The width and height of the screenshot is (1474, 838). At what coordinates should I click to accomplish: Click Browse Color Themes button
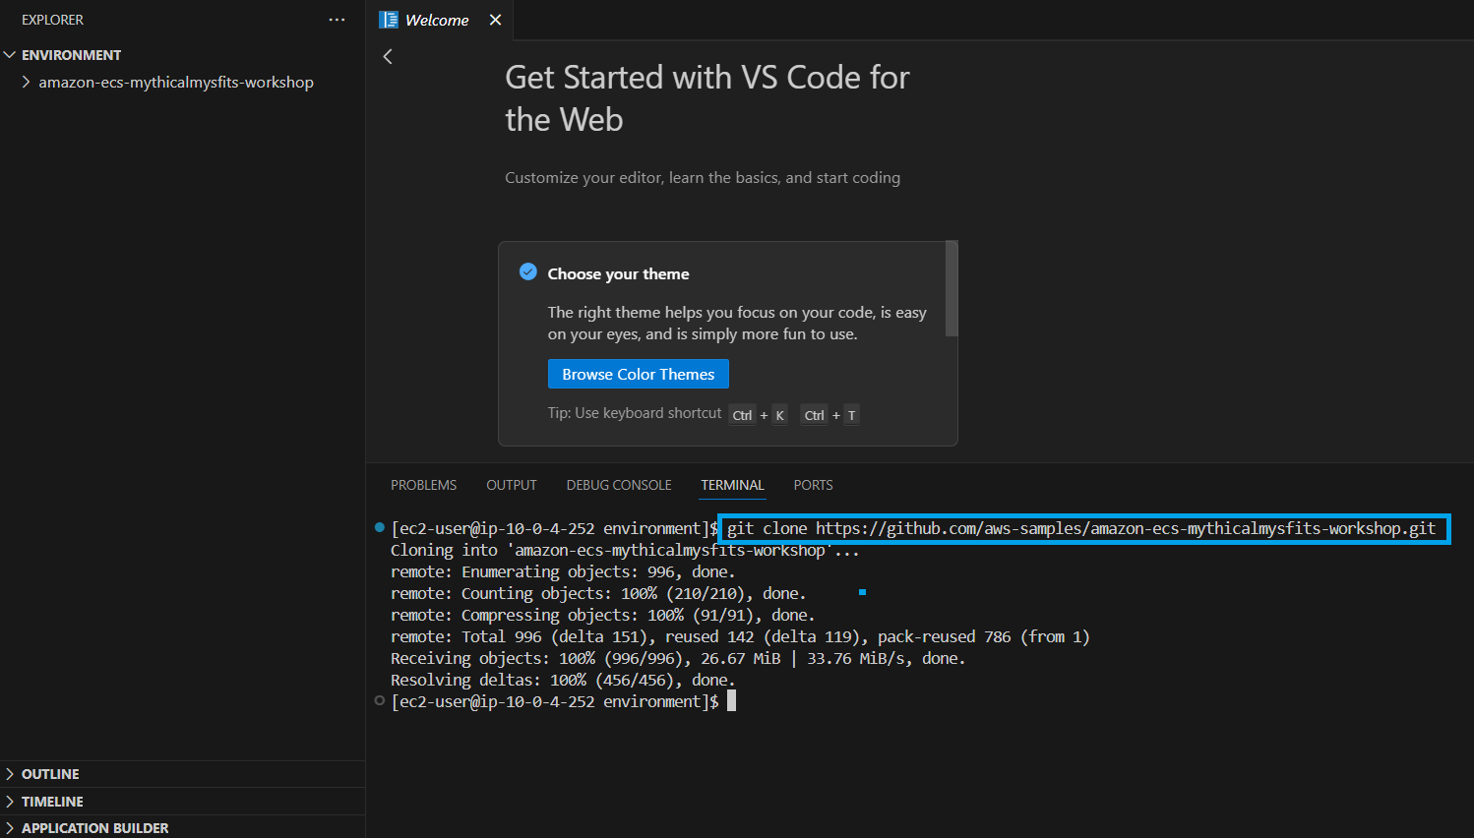[639, 374]
